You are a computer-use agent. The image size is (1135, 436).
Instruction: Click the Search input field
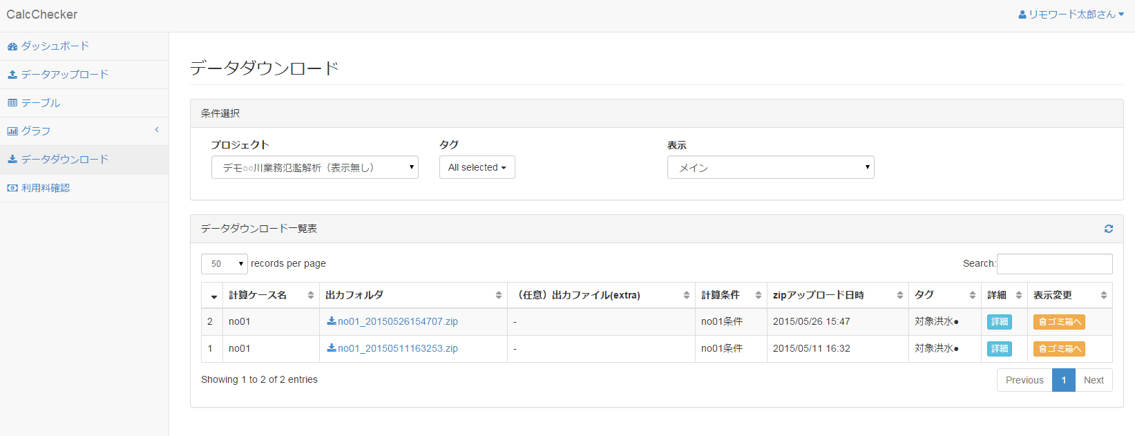click(1054, 264)
